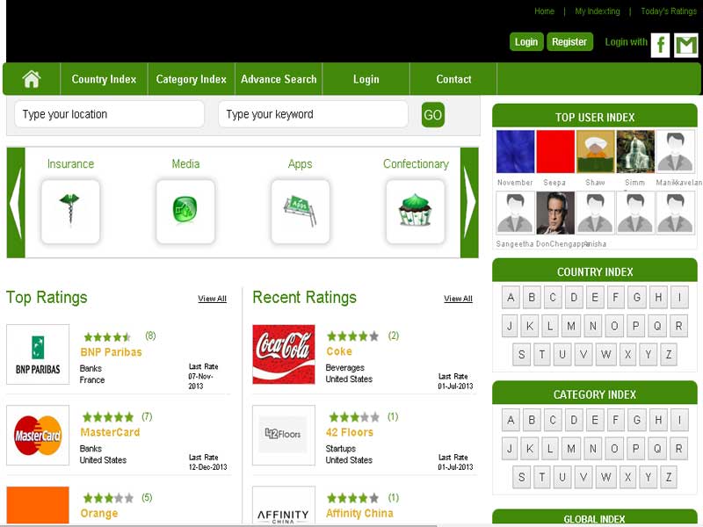The width and height of the screenshot is (703, 527).
Task: Open user Don's portrait avatar
Action: 555,213
